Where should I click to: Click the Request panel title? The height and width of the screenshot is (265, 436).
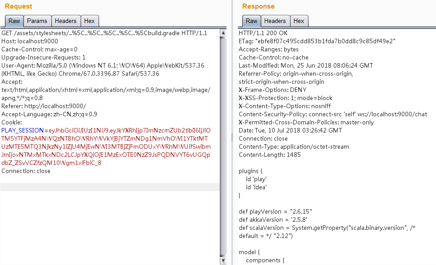[18, 6]
